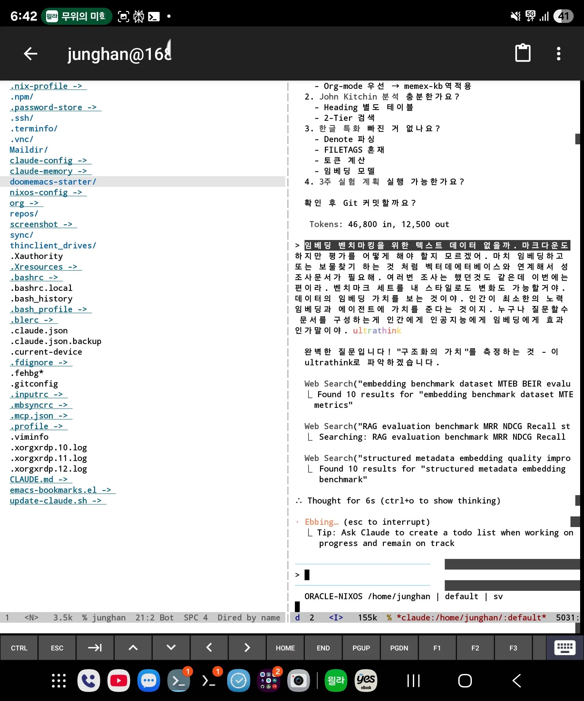The width and height of the screenshot is (584, 701).
Task: Follow the CLAUDE.md symlink entry
Action: (x=31, y=479)
